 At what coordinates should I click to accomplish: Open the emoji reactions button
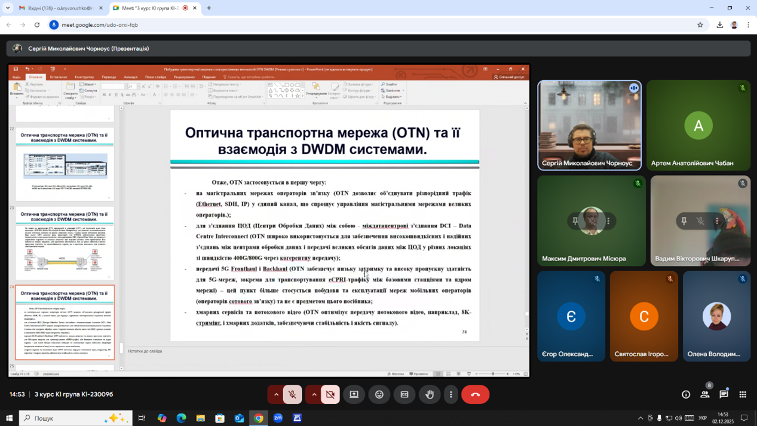click(379, 394)
